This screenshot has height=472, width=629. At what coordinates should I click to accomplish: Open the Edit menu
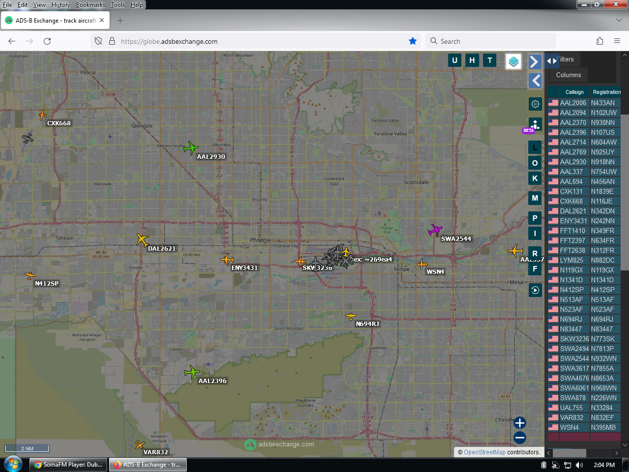click(x=23, y=5)
